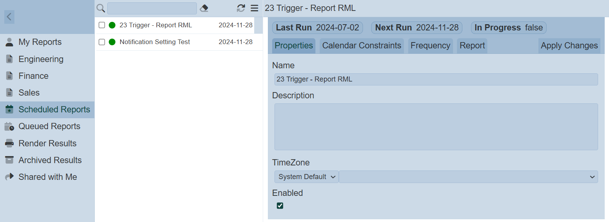
Task: Click the eraser clear-search icon
Action: (x=204, y=8)
